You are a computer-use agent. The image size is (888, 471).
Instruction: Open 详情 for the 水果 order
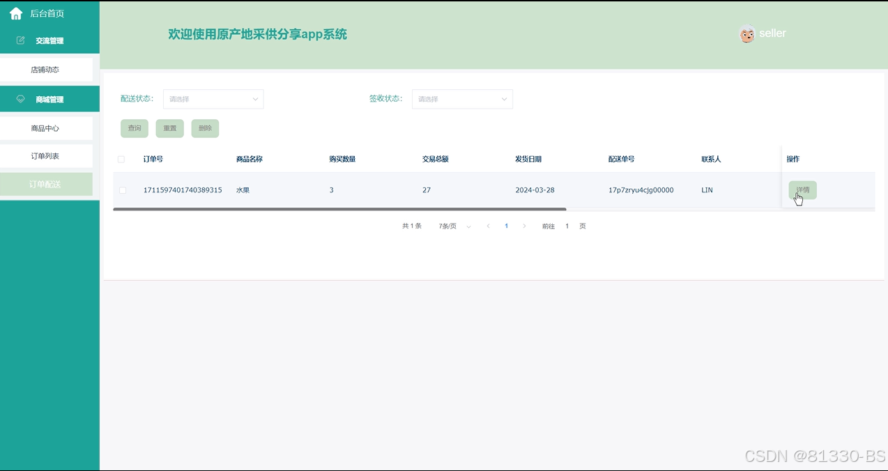pyautogui.click(x=802, y=190)
